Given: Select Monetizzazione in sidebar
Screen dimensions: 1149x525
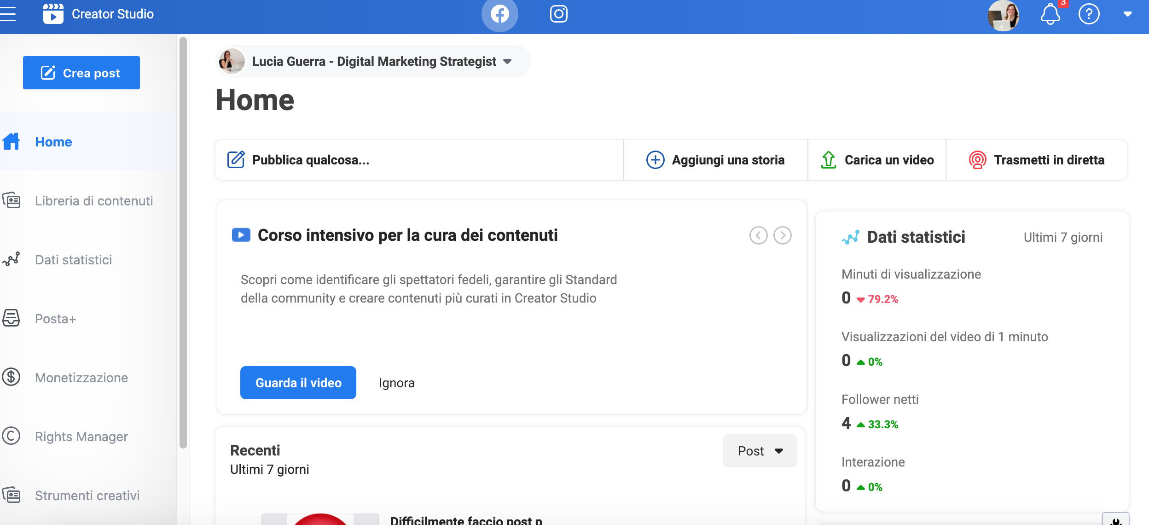Looking at the screenshot, I should click(81, 378).
